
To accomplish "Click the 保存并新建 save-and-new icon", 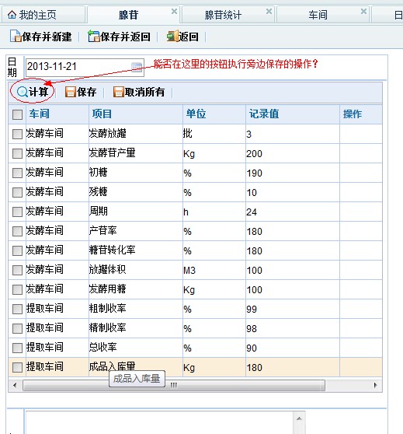I will click(16, 37).
